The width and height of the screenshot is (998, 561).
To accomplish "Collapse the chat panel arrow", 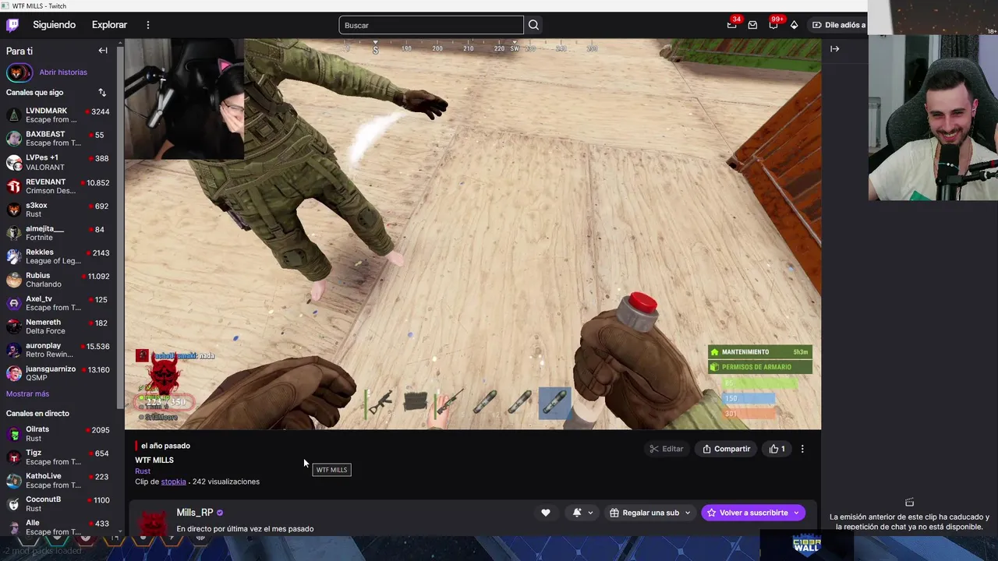I will 835,49.
